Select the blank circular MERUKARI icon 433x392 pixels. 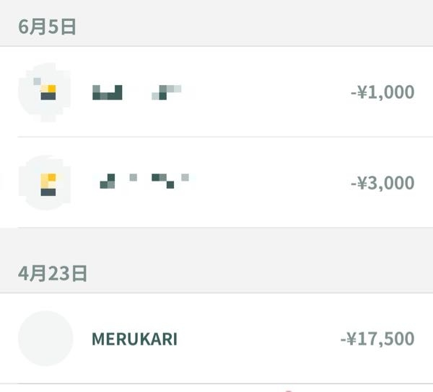click(45, 339)
